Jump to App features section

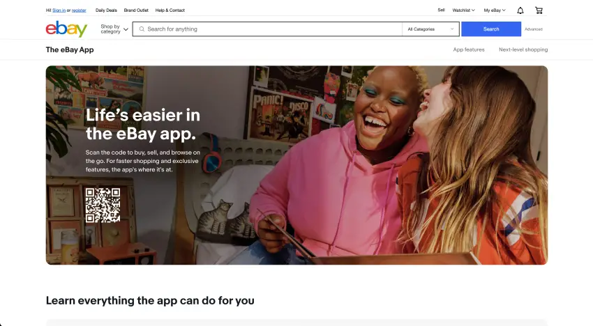tap(469, 49)
